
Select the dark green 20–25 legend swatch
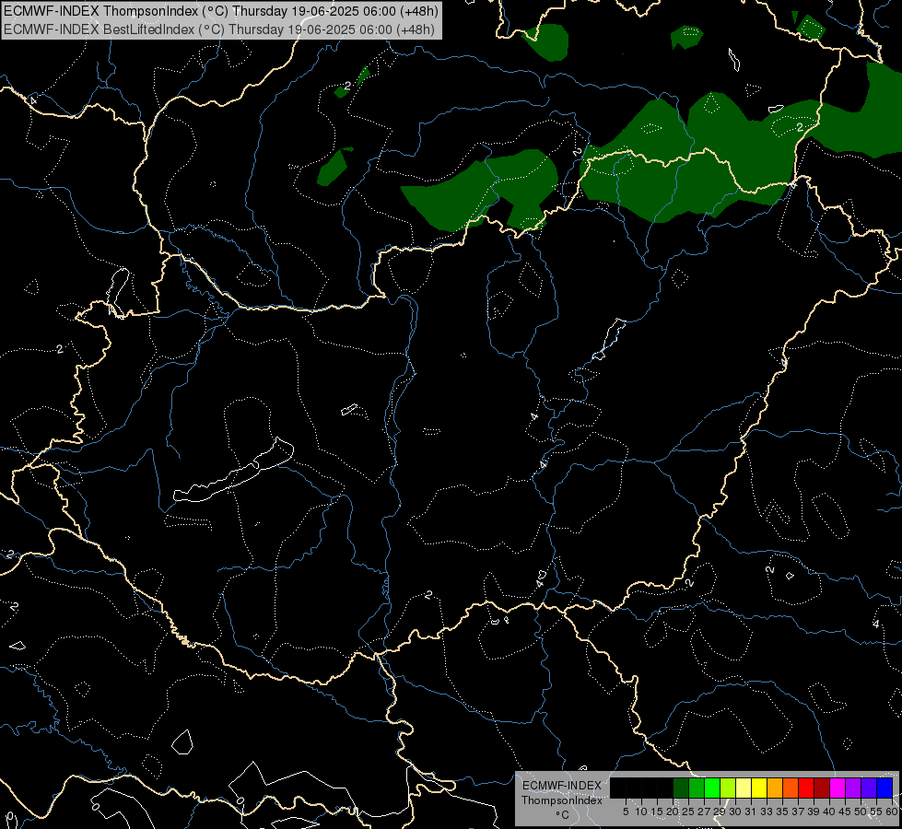tap(681, 788)
